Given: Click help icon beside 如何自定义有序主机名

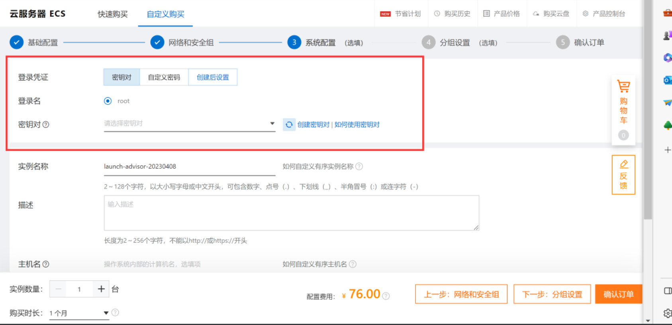Looking at the screenshot, I should pos(353,264).
